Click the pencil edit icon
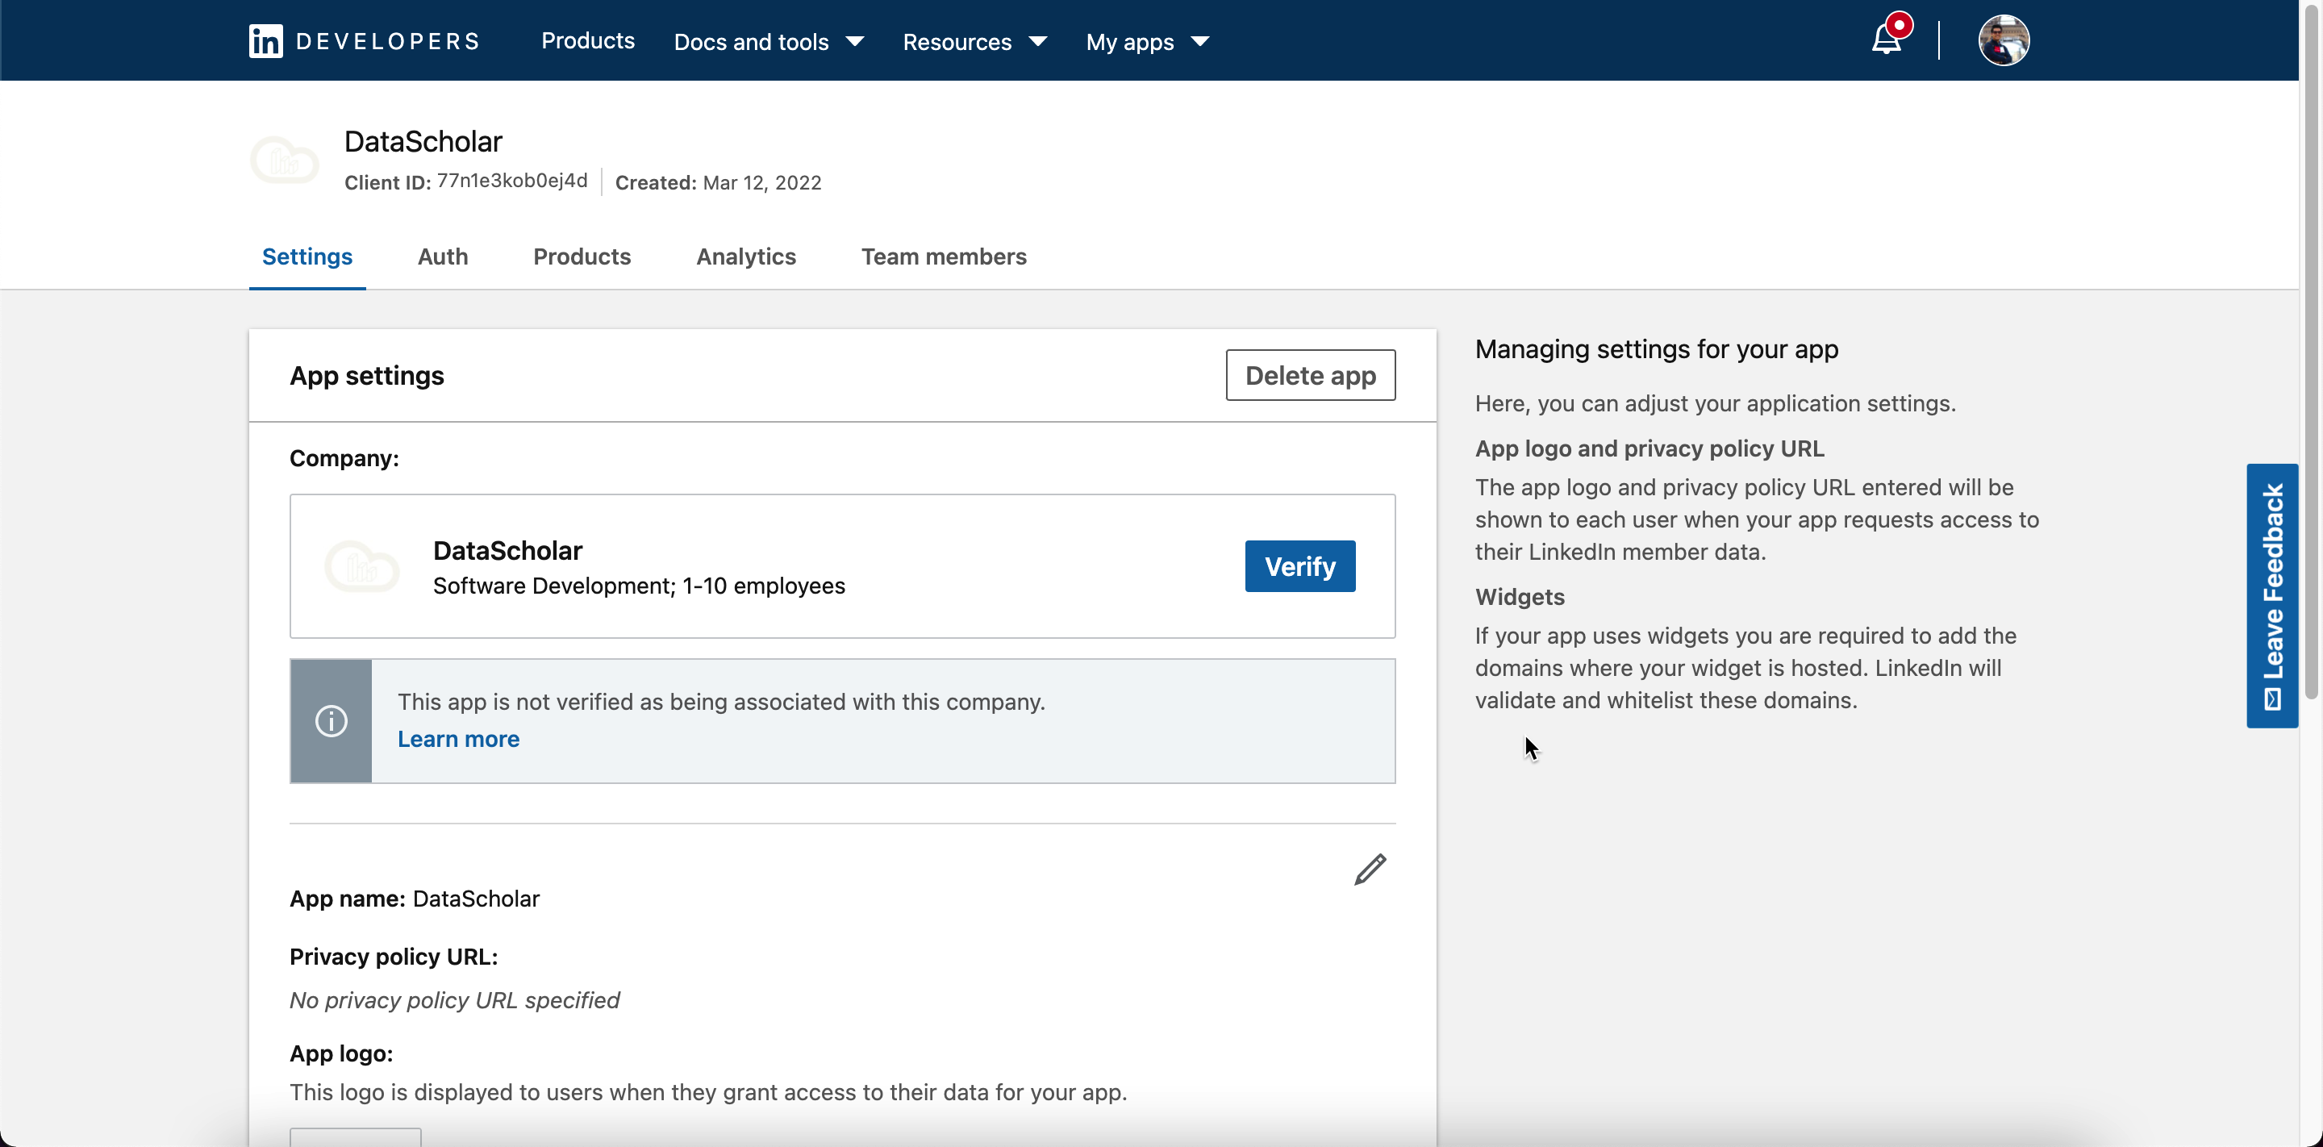The image size is (2323, 1147). [x=1370, y=870]
